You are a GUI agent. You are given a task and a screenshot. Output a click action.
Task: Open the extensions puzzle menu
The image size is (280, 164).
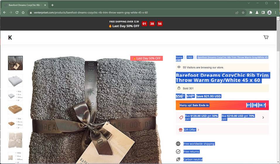click(251, 13)
